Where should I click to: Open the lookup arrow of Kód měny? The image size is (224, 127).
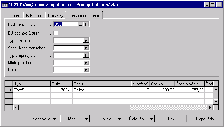click(86, 24)
